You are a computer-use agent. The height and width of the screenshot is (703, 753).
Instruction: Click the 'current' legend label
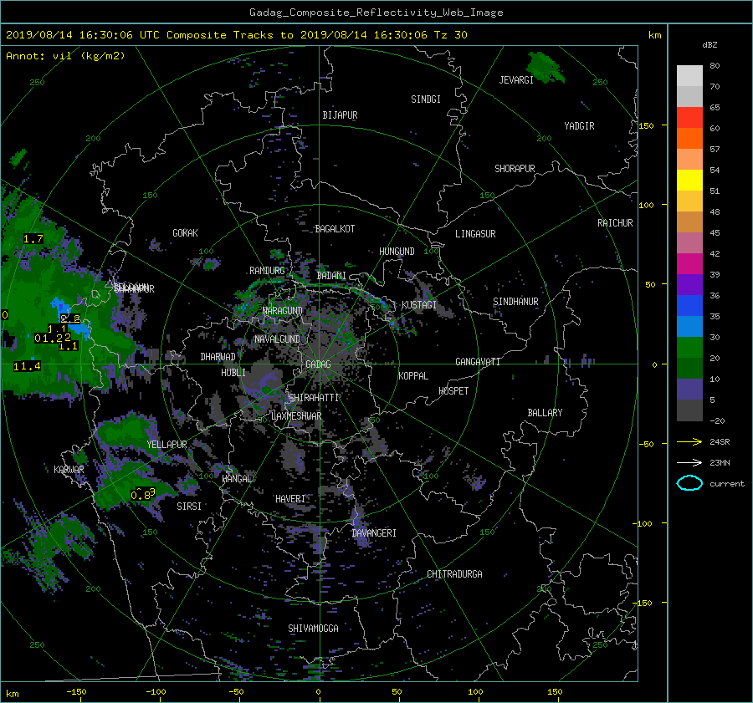[x=726, y=484]
